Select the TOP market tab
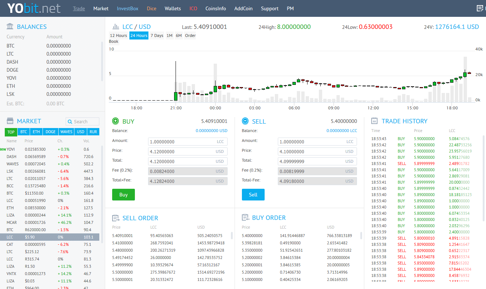Viewport: 486px width, 289px height. coord(11,132)
